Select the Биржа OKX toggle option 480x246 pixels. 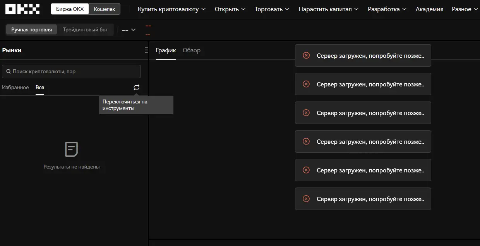tap(70, 9)
